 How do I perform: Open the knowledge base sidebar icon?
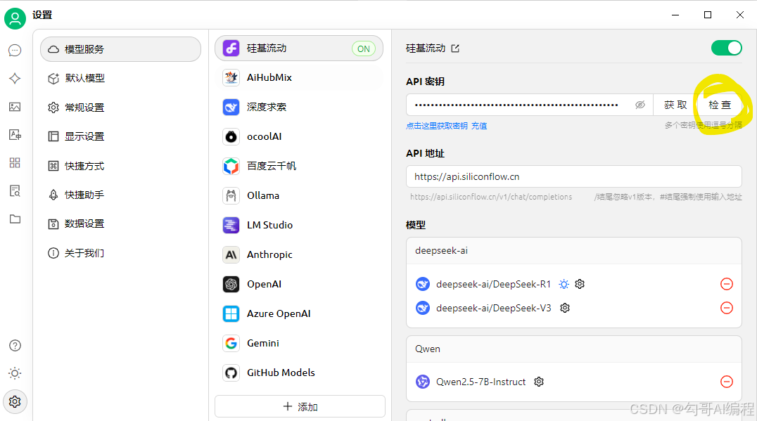point(15,191)
